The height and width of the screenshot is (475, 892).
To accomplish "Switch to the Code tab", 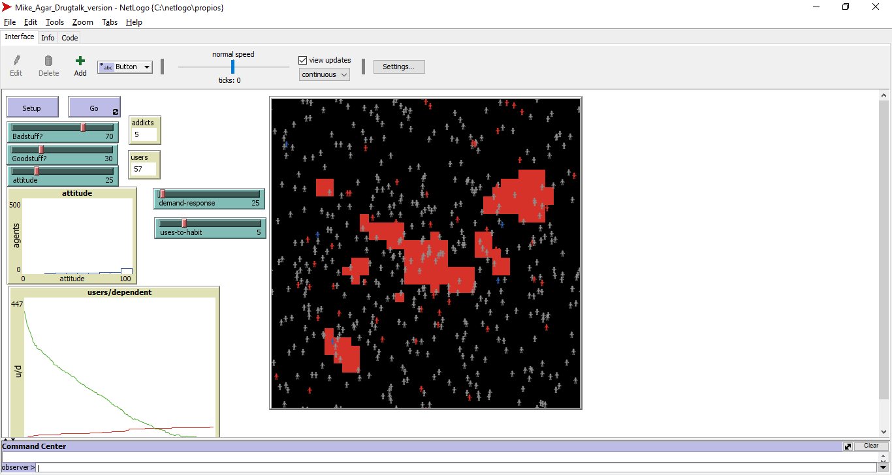I will pyautogui.click(x=69, y=37).
